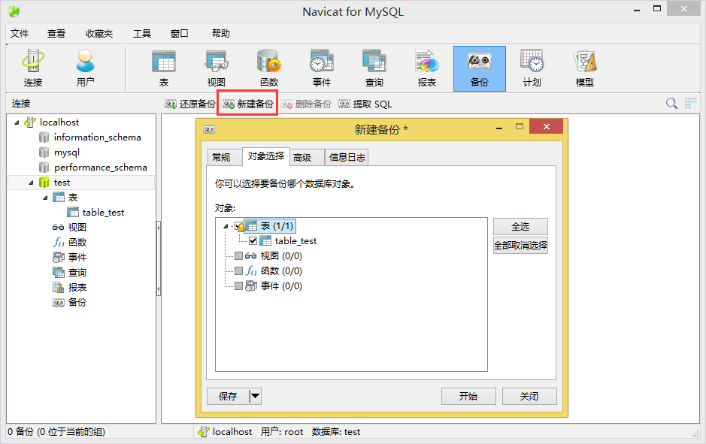This screenshot has width=706, height=444.
Task: Open the 帮助 menu
Action: pyautogui.click(x=220, y=33)
